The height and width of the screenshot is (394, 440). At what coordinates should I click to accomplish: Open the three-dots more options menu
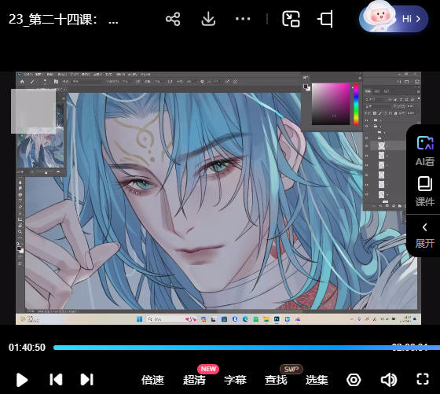tap(243, 19)
